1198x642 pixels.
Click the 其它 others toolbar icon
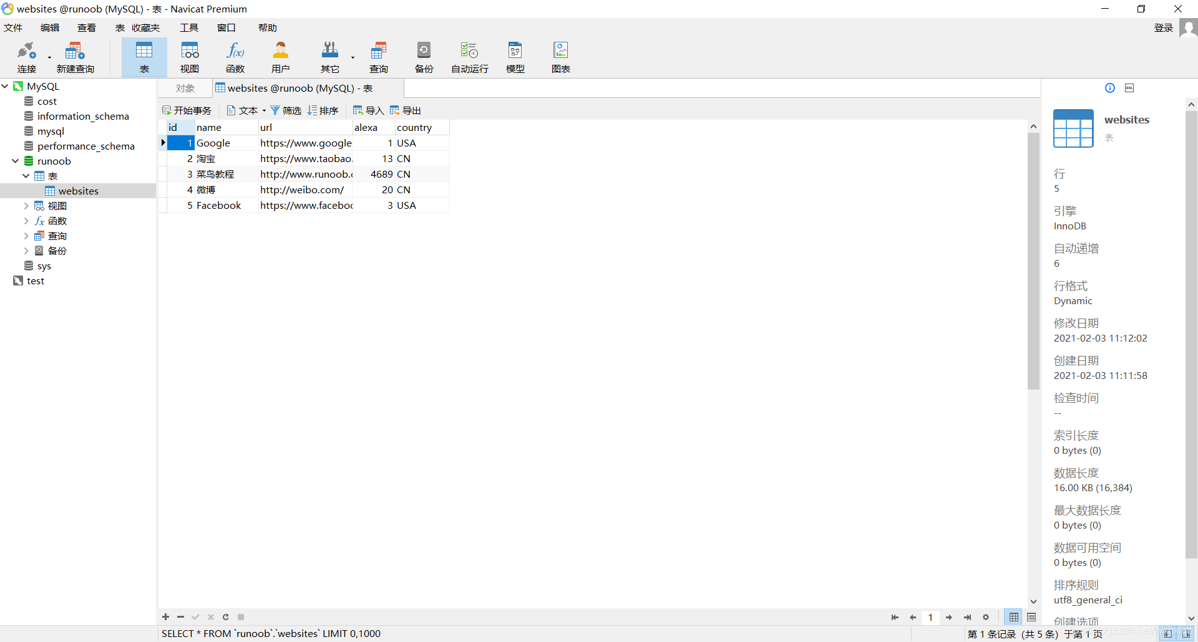point(329,57)
